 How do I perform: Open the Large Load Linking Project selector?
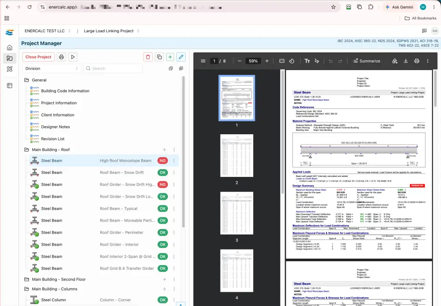[112, 31]
